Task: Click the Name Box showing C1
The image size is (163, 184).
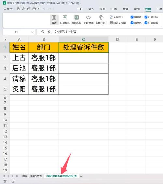Action: pos(17,32)
